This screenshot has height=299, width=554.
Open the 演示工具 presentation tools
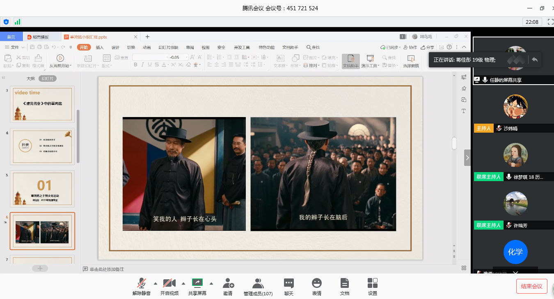370,61
